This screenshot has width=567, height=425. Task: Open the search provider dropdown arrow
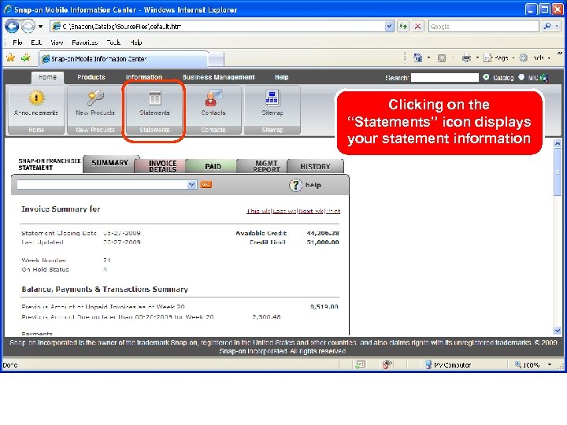point(557,26)
